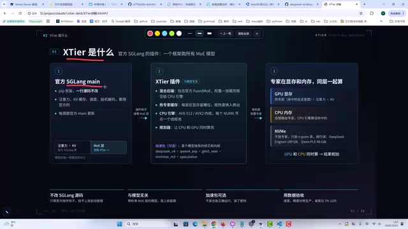Show hidden system tray icons
Image resolution: width=408 pixels, height=229 pixels.
pos(340,224)
